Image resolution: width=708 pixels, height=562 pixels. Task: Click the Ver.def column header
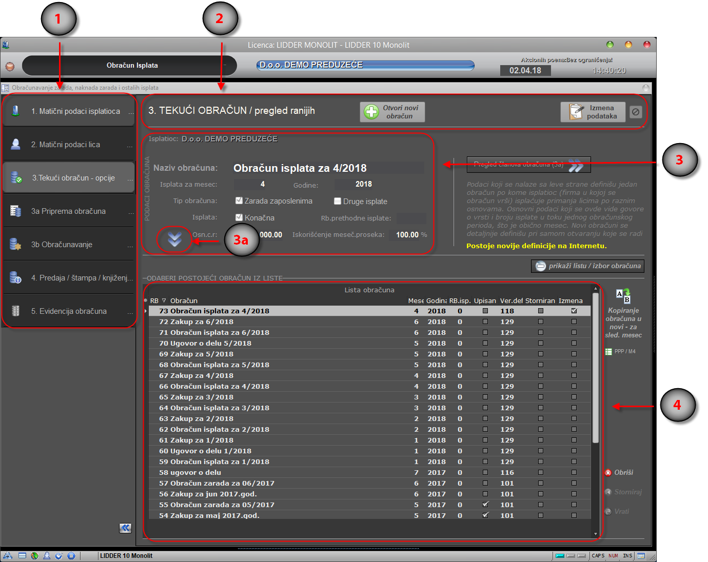(x=512, y=300)
